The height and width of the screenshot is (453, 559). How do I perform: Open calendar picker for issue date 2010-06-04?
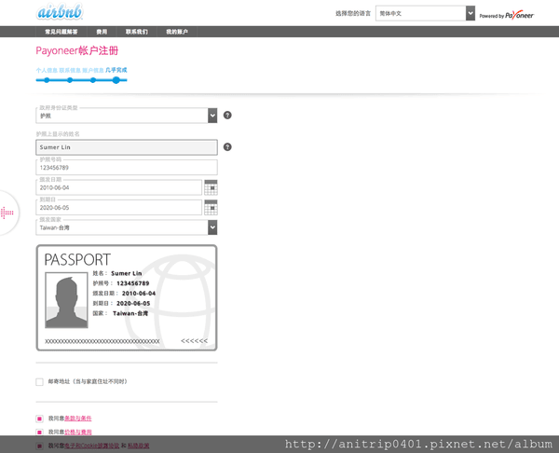(211, 187)
